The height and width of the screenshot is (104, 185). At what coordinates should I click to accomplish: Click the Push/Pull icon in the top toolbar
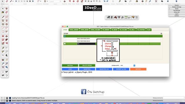click(64, 1)
